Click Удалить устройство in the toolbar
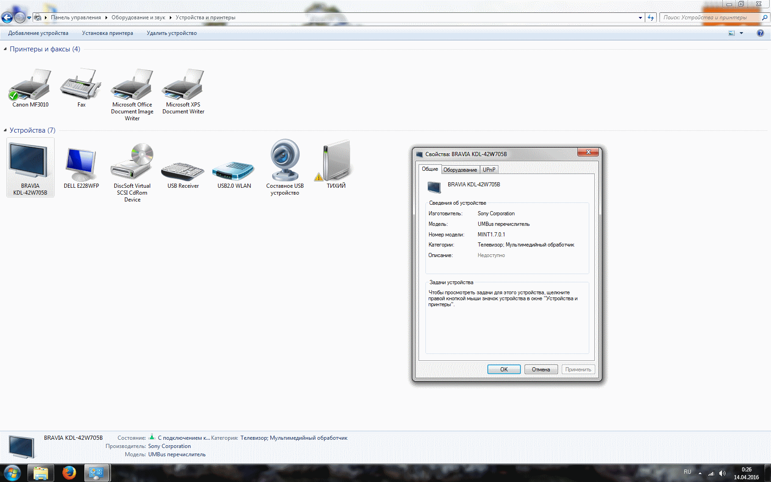Screen dimensions: 771x482 tap(172, 33)
